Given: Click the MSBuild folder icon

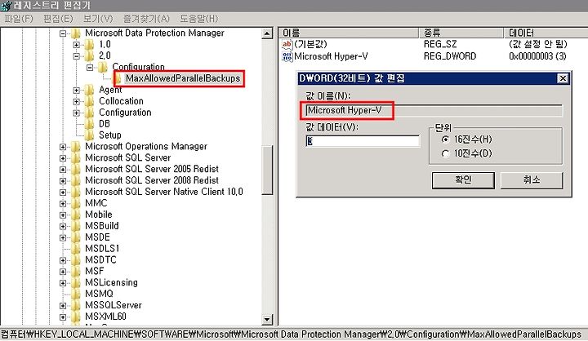Looking at the screenshot, I should (75, 226).
